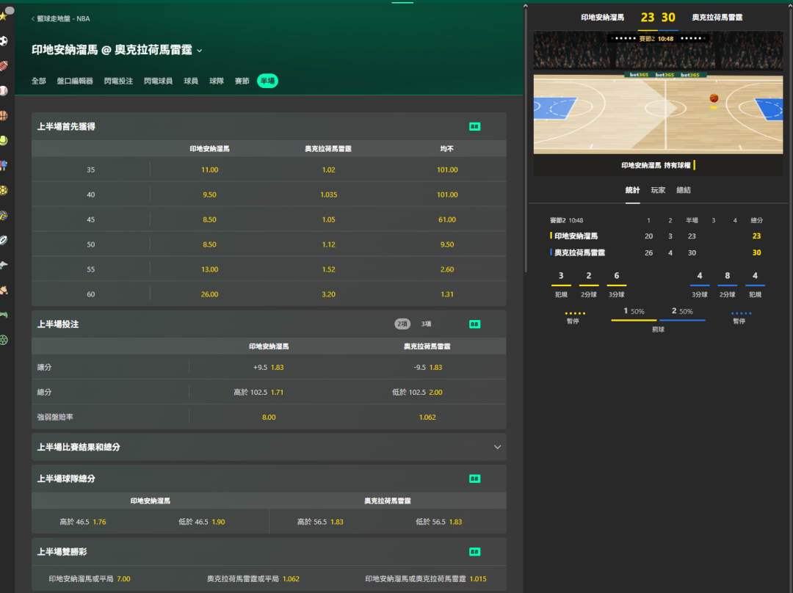Select the American football sport icon
The width and height of the screenshot is (793, 593).
[4, 66]
